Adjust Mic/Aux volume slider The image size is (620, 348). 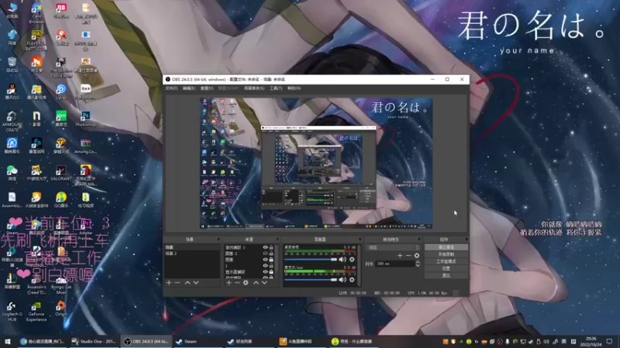311,280
